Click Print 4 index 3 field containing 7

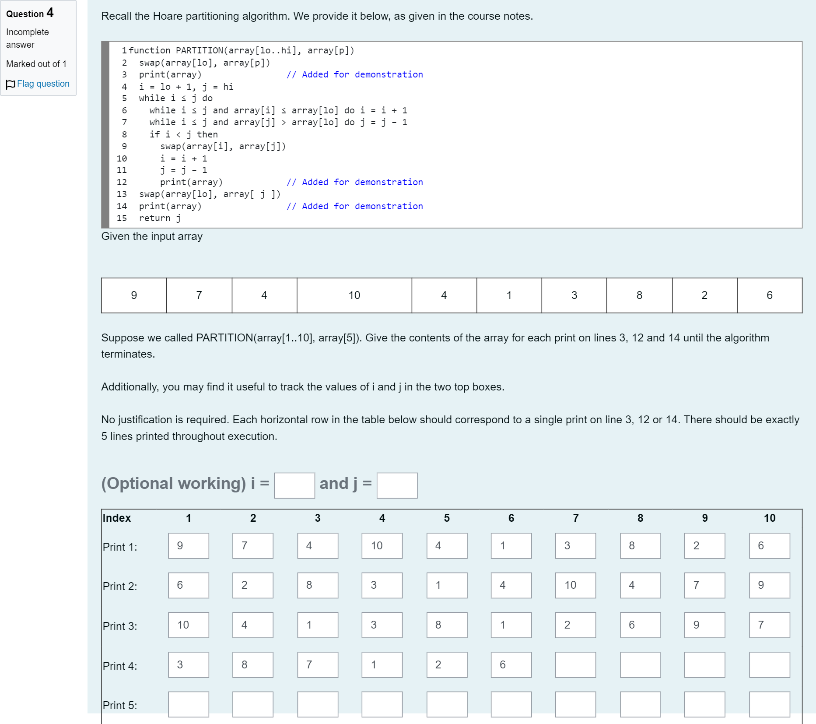coord(318,665)
